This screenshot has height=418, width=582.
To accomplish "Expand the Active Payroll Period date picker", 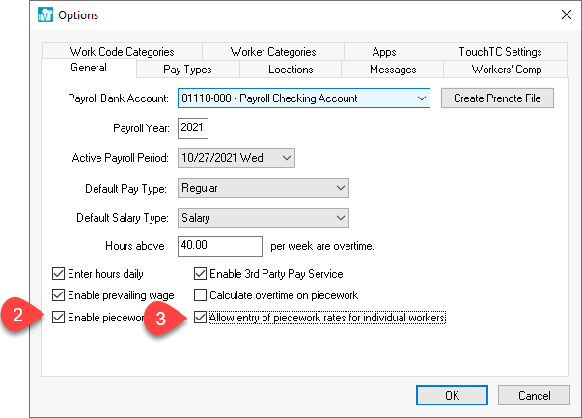I will 285,157.
